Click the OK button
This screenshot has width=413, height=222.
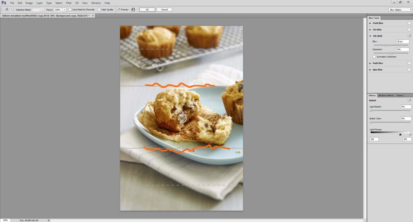click(147, 9)
